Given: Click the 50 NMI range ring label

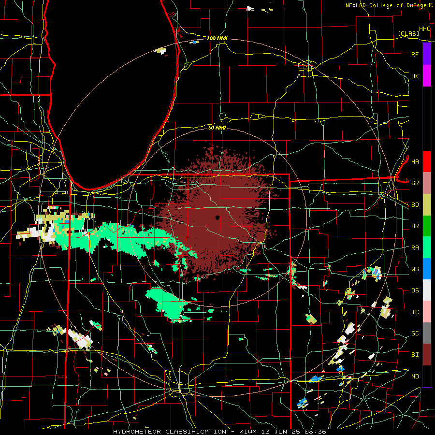Looking at the screenshot, I should [x=217, y=128].
